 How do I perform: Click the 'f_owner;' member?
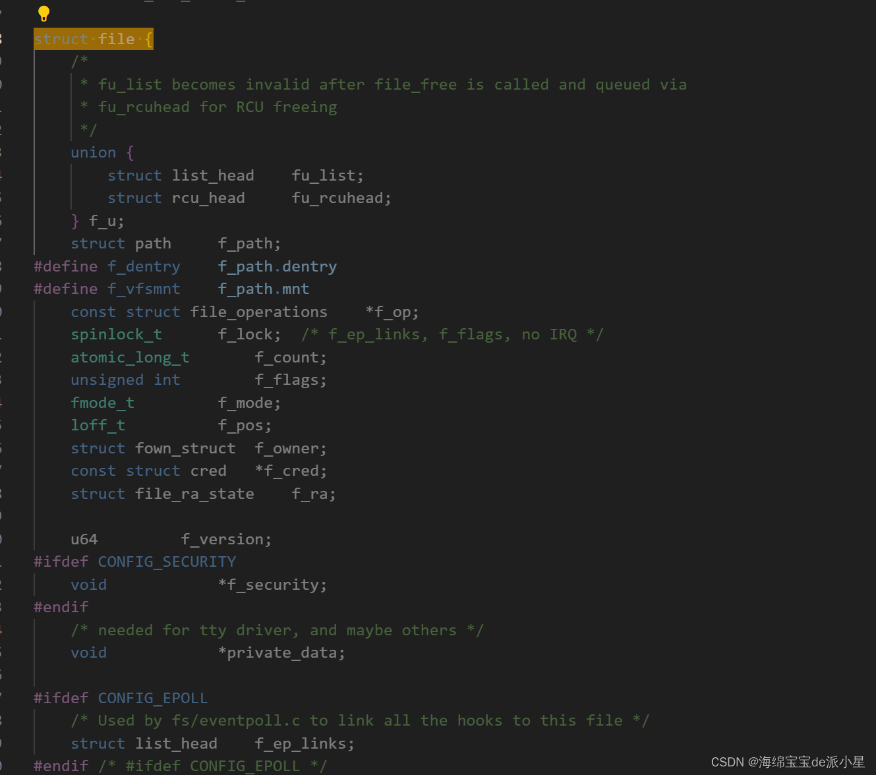[291, 448]
